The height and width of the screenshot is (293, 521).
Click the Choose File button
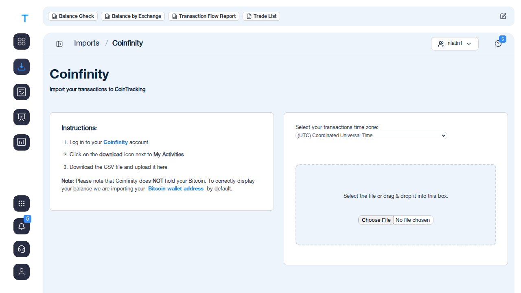(376, 220)
